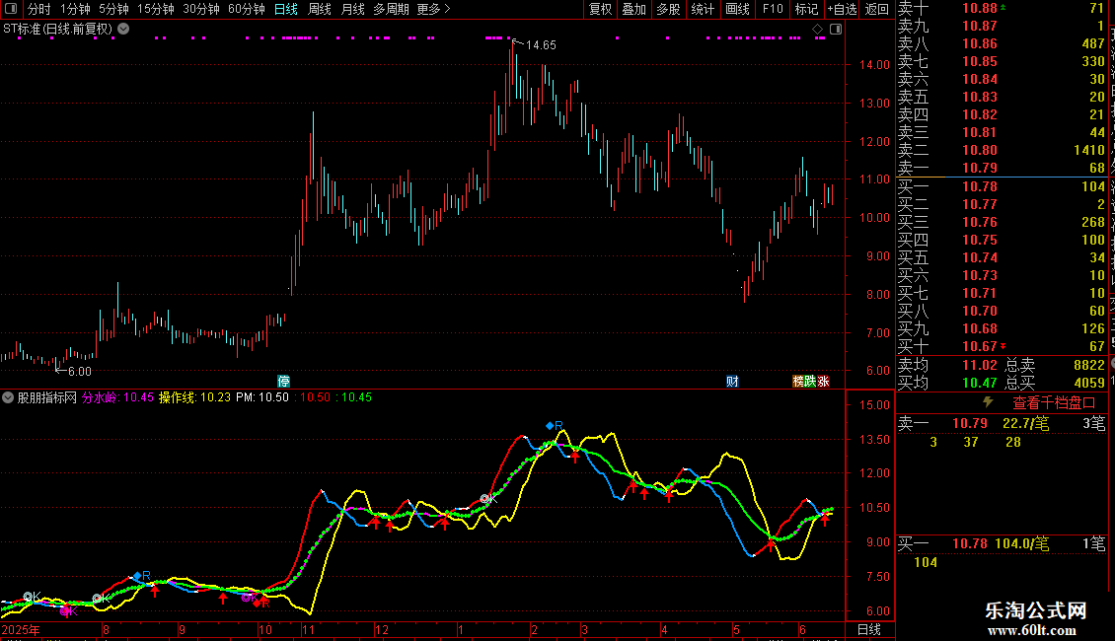The width and height of the screenshot is (1115, 641).
Task: Click 买均 average price 10.47
Action: [x=979, y=383]
